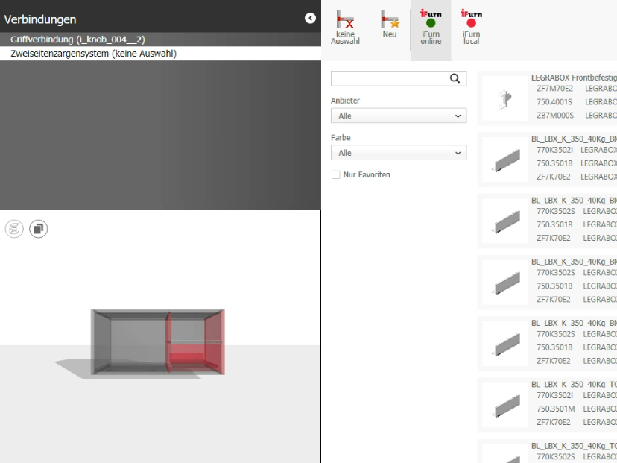
Task: Switch to the iFurn local catalog
Action: coord(471,27)
